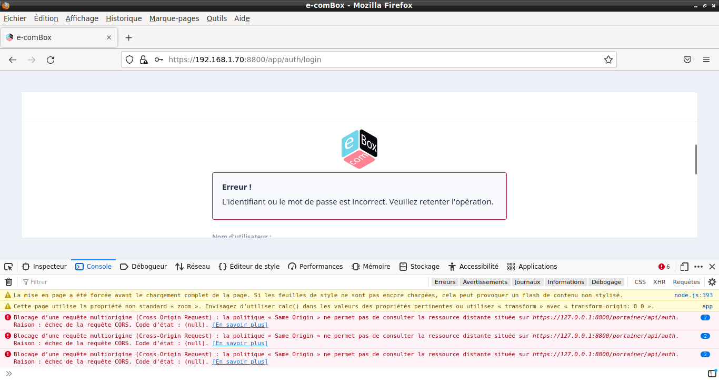The image size is (719, 391).
Task: Click the Erreur ! heading text
Action: click(237, 187)
